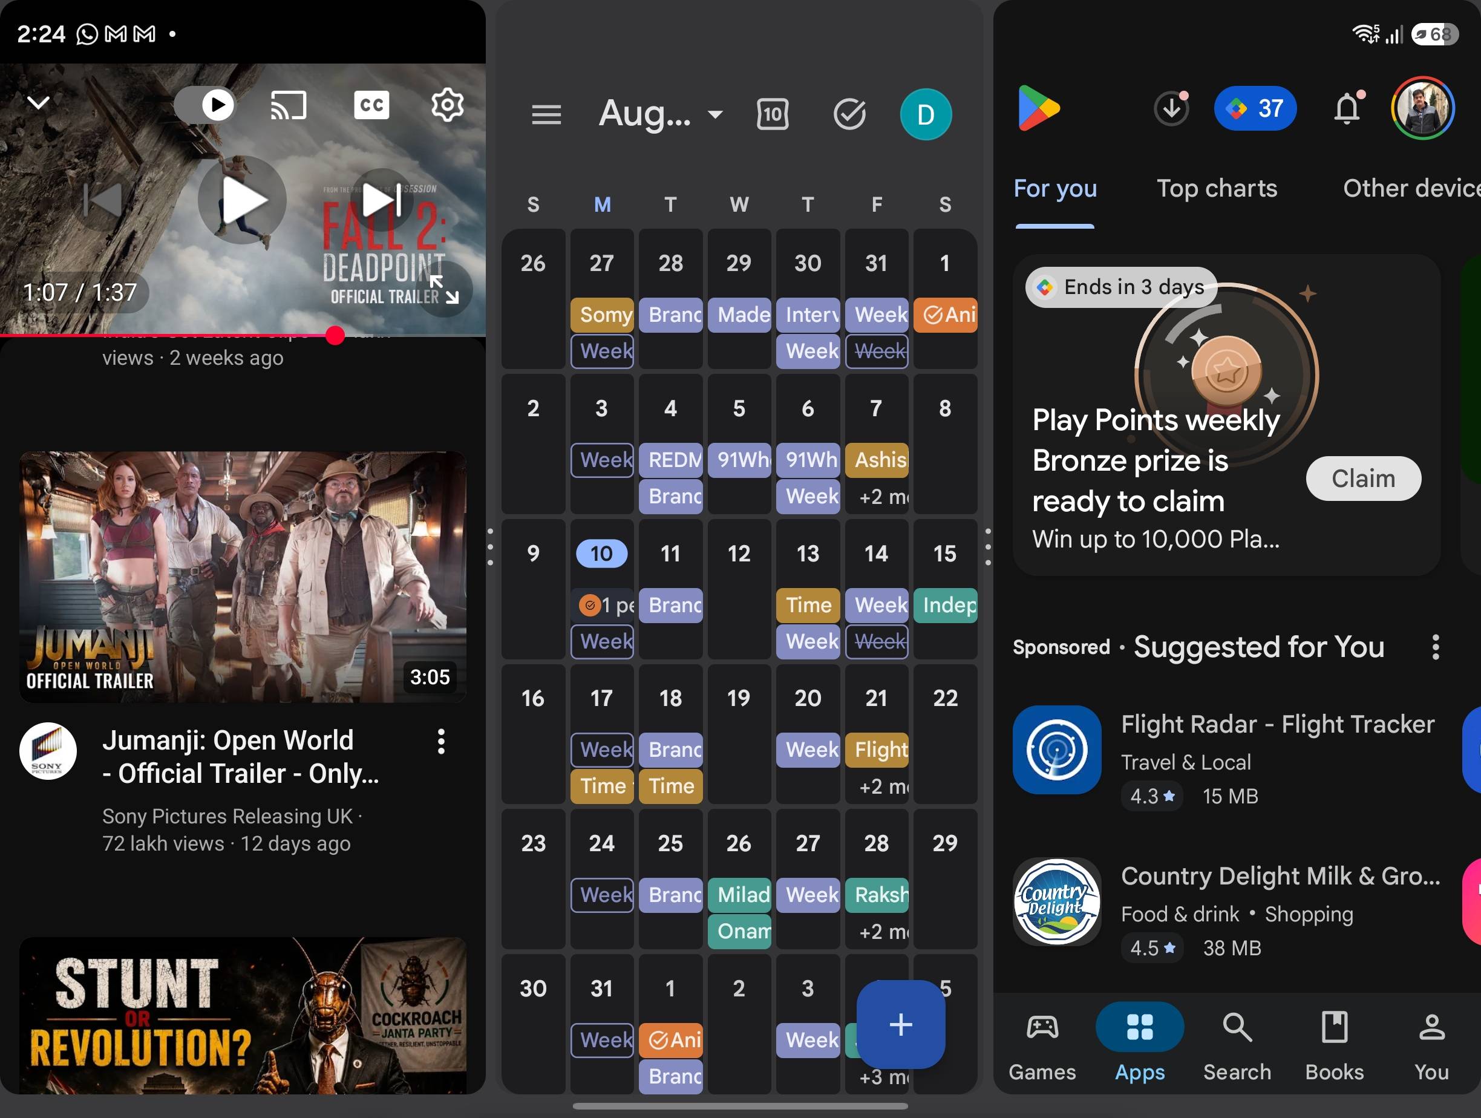Expand the Aug month dropdown in Calendar
This screenshot has height=1118, width=1481.
pos(661,114)
